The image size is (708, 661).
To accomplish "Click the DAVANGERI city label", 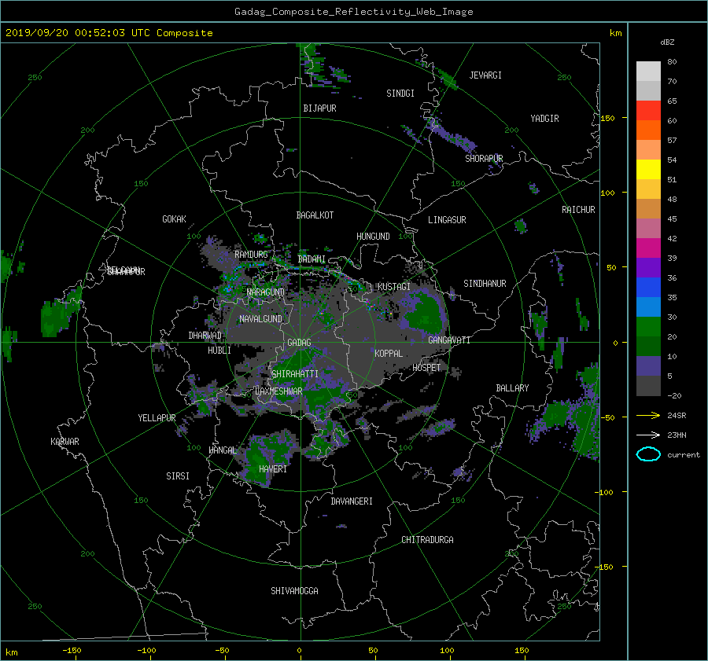I will click(352, 501).
